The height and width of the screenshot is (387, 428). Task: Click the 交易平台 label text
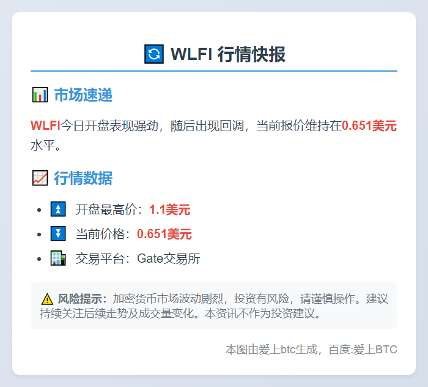102,259
